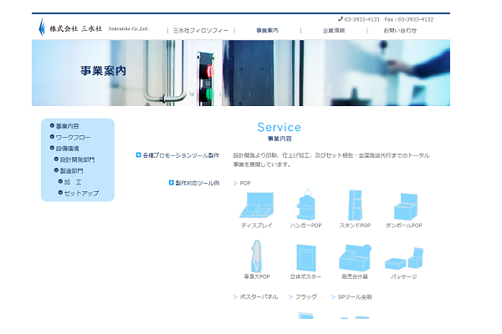Click the 等身大POP life-size figure icon

tap(257, 256)
